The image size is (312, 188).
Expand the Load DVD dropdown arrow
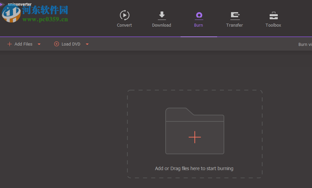tap(87, 44)
